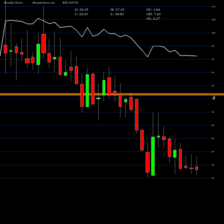Click the "BSE 543732" ticker label

[70, 3]
